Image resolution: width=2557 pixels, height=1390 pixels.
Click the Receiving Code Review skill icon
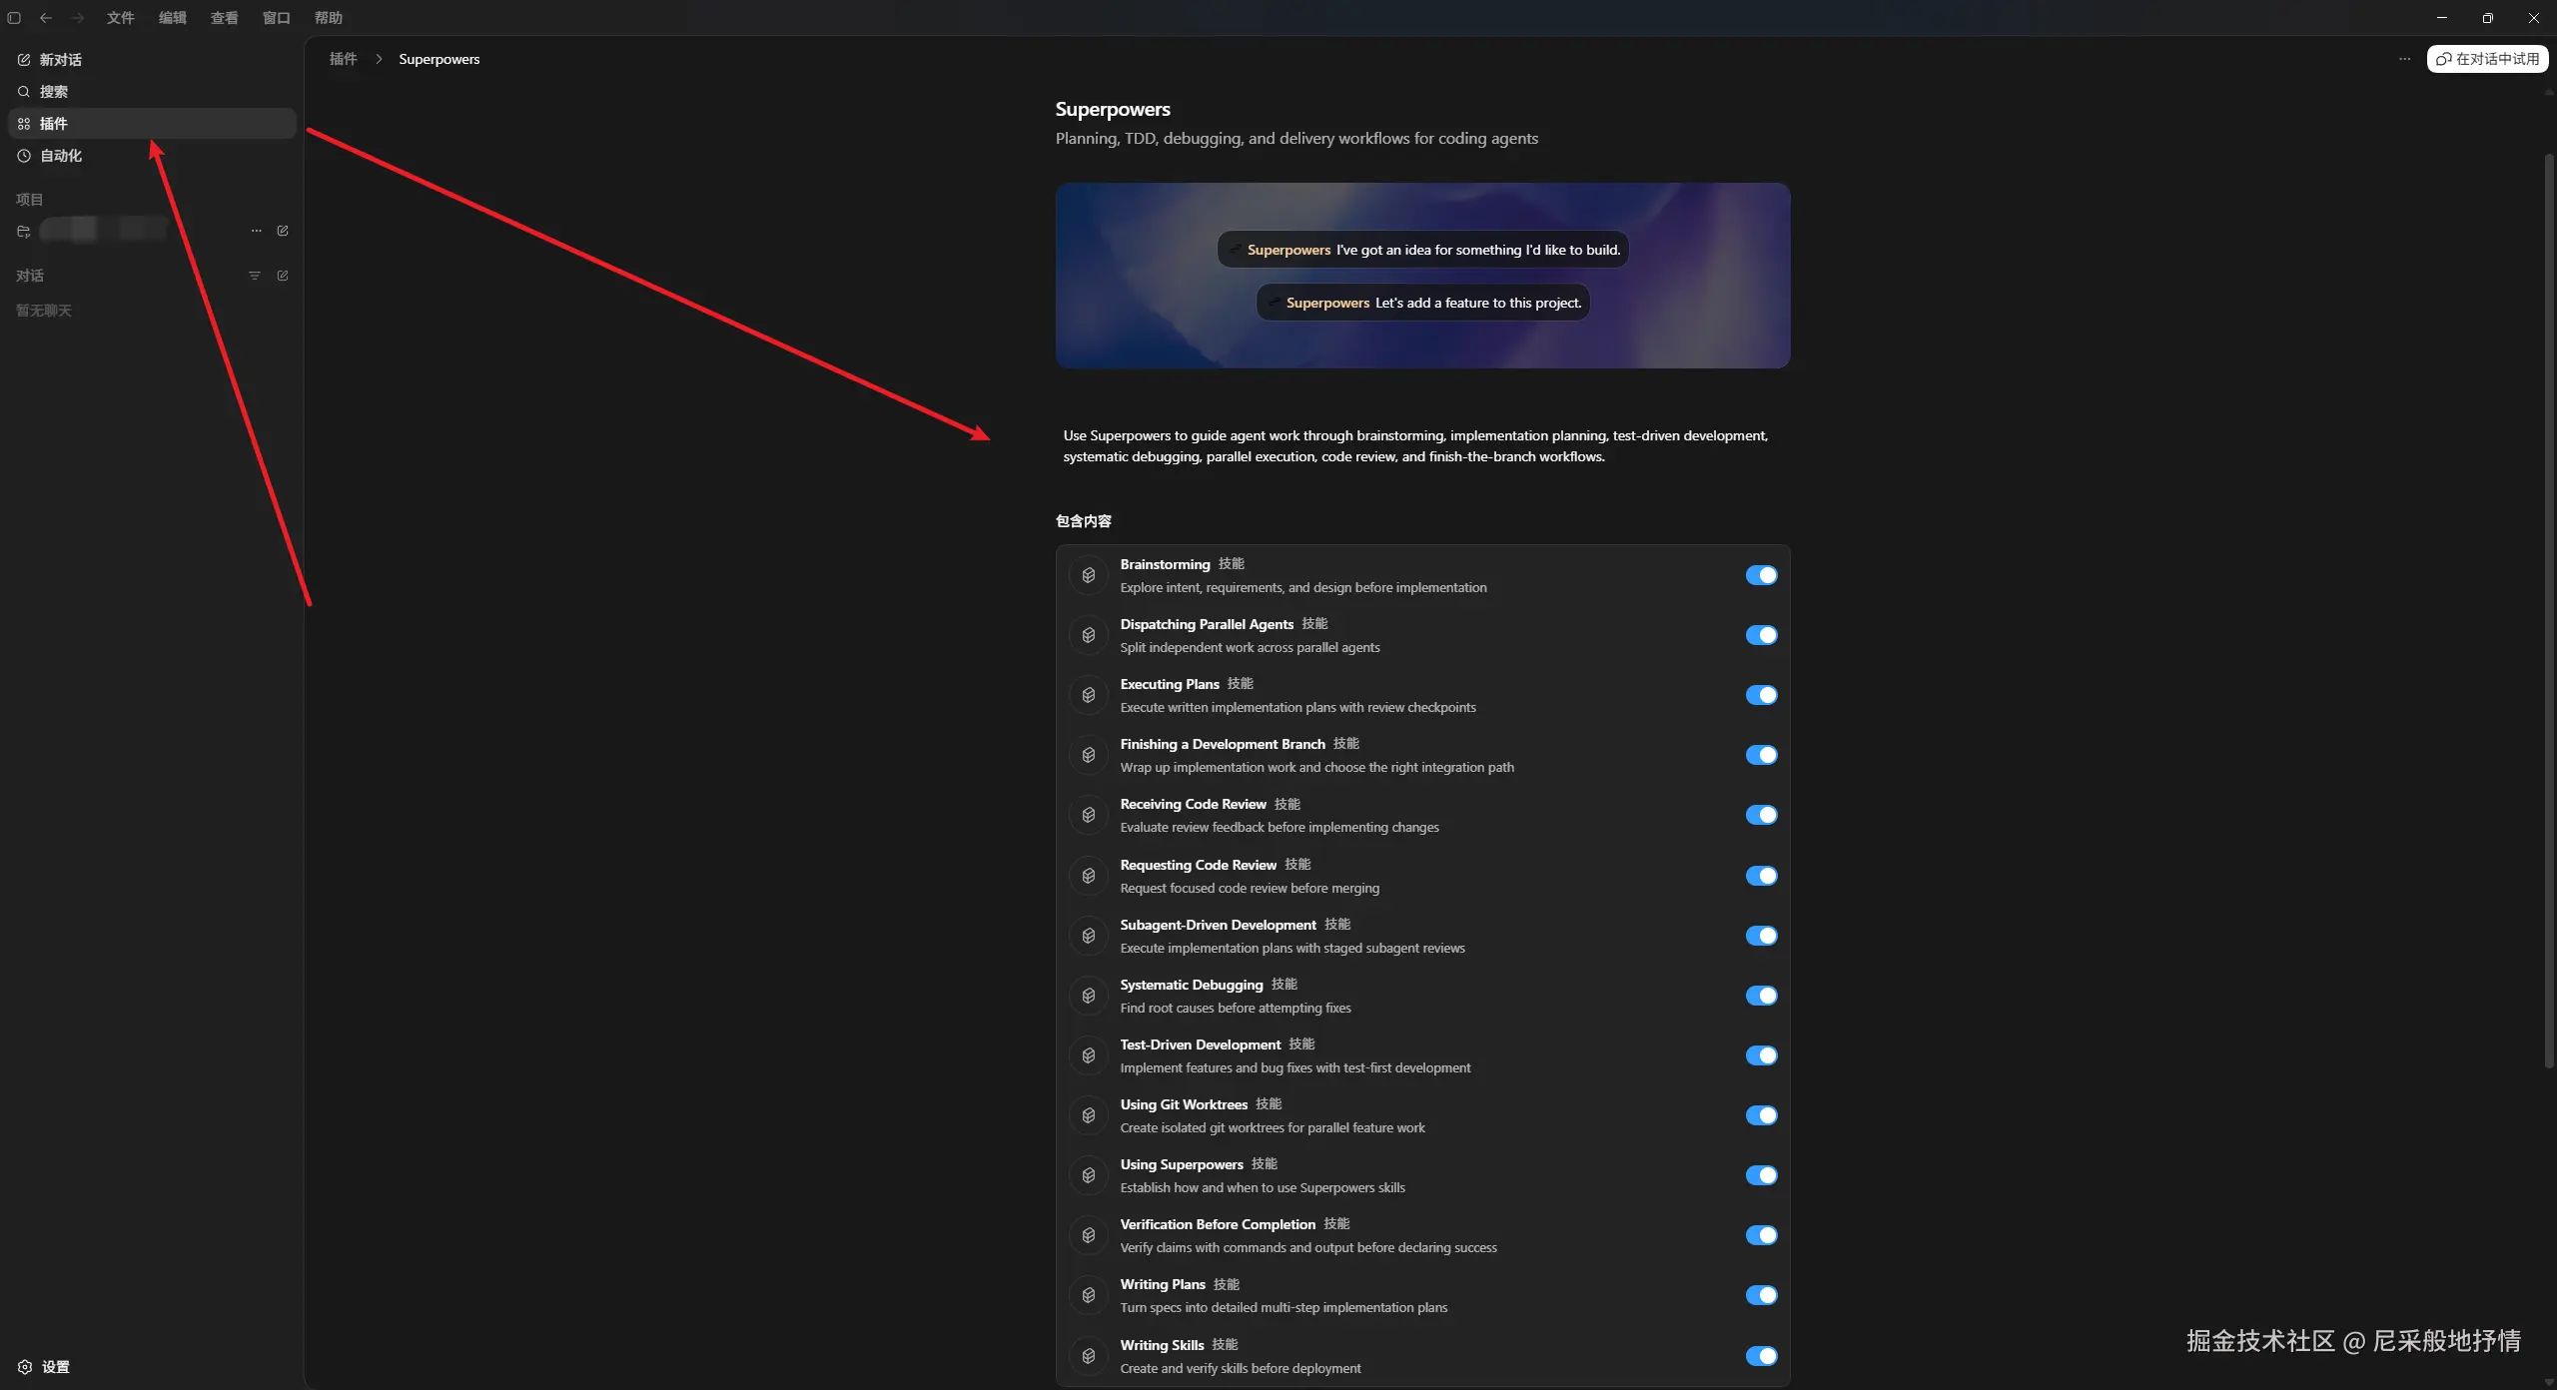tap(1089, 815)
